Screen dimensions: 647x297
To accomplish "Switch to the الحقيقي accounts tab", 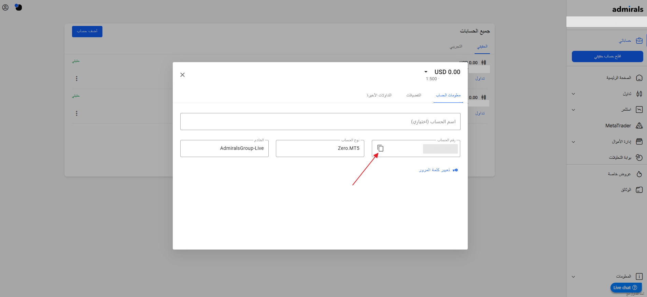I will 482,46.
